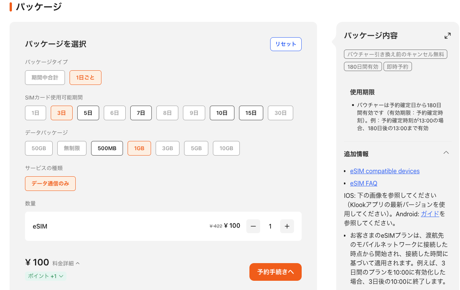Decrease eSIM quantity with minus button

253,226
